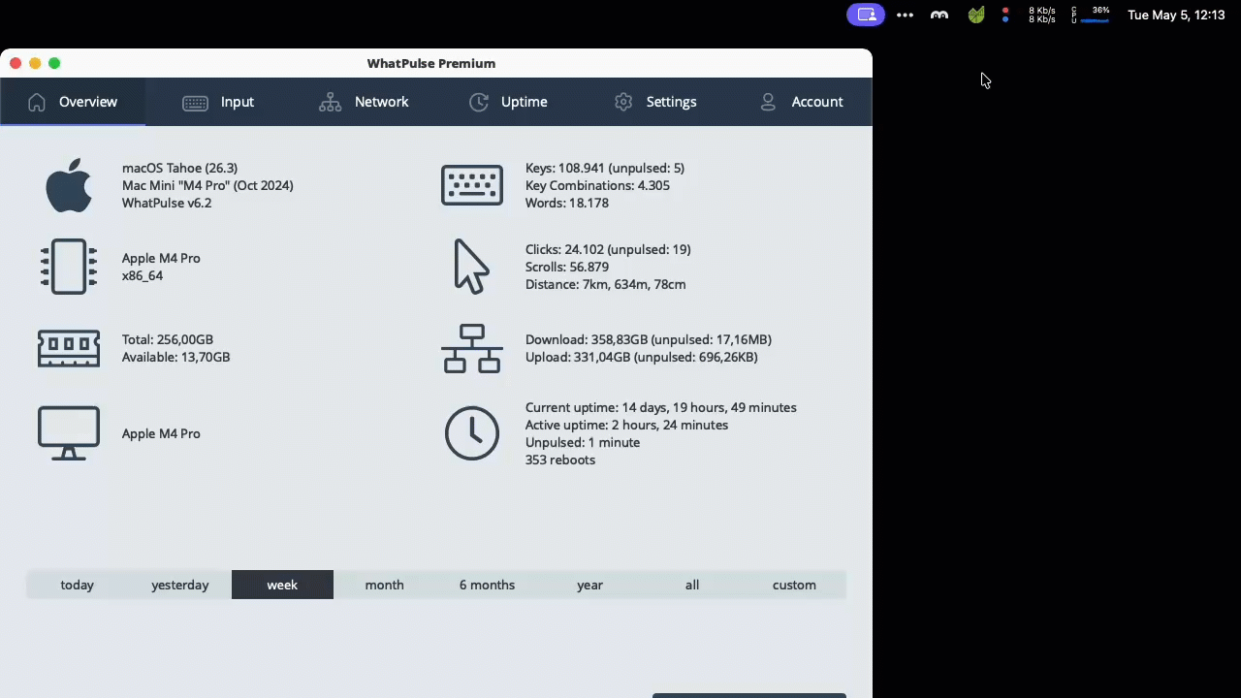Viewport: 1241px width, 698px height.
Task: Click 'Current uptime: 14 days, 19 hours' text
Action: tap(661, 407)
